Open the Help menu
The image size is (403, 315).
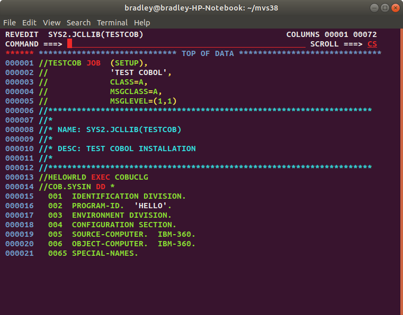pyautogui.click(x=142, y=23)
